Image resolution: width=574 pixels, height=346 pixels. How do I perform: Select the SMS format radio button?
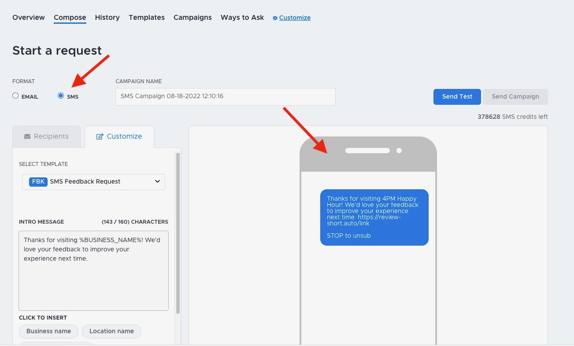61,96
